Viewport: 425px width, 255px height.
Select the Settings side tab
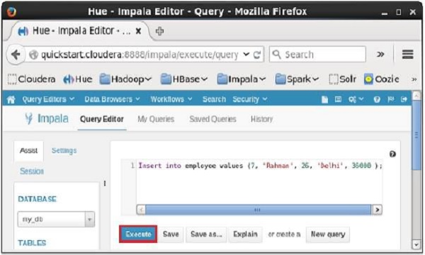(64, 151)
